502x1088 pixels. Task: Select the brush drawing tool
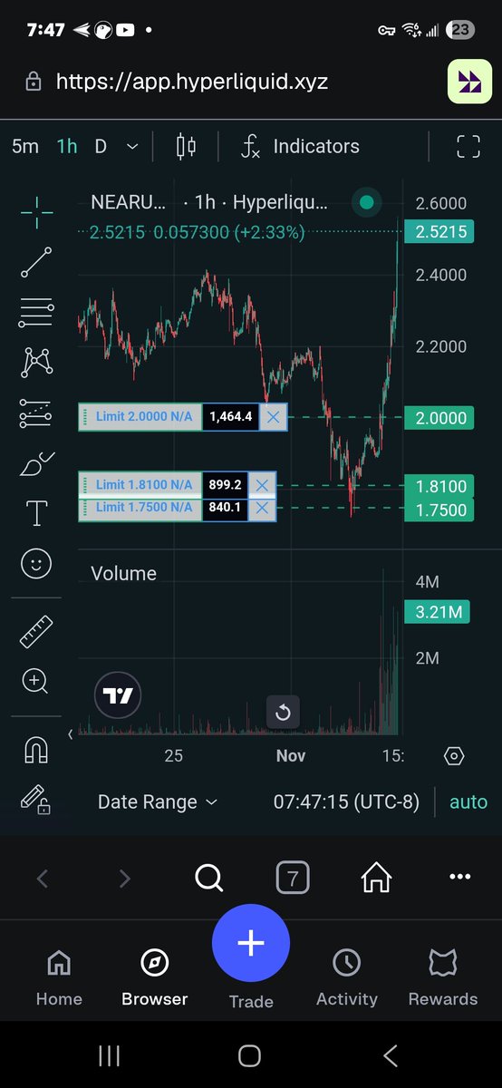[36, 464]
